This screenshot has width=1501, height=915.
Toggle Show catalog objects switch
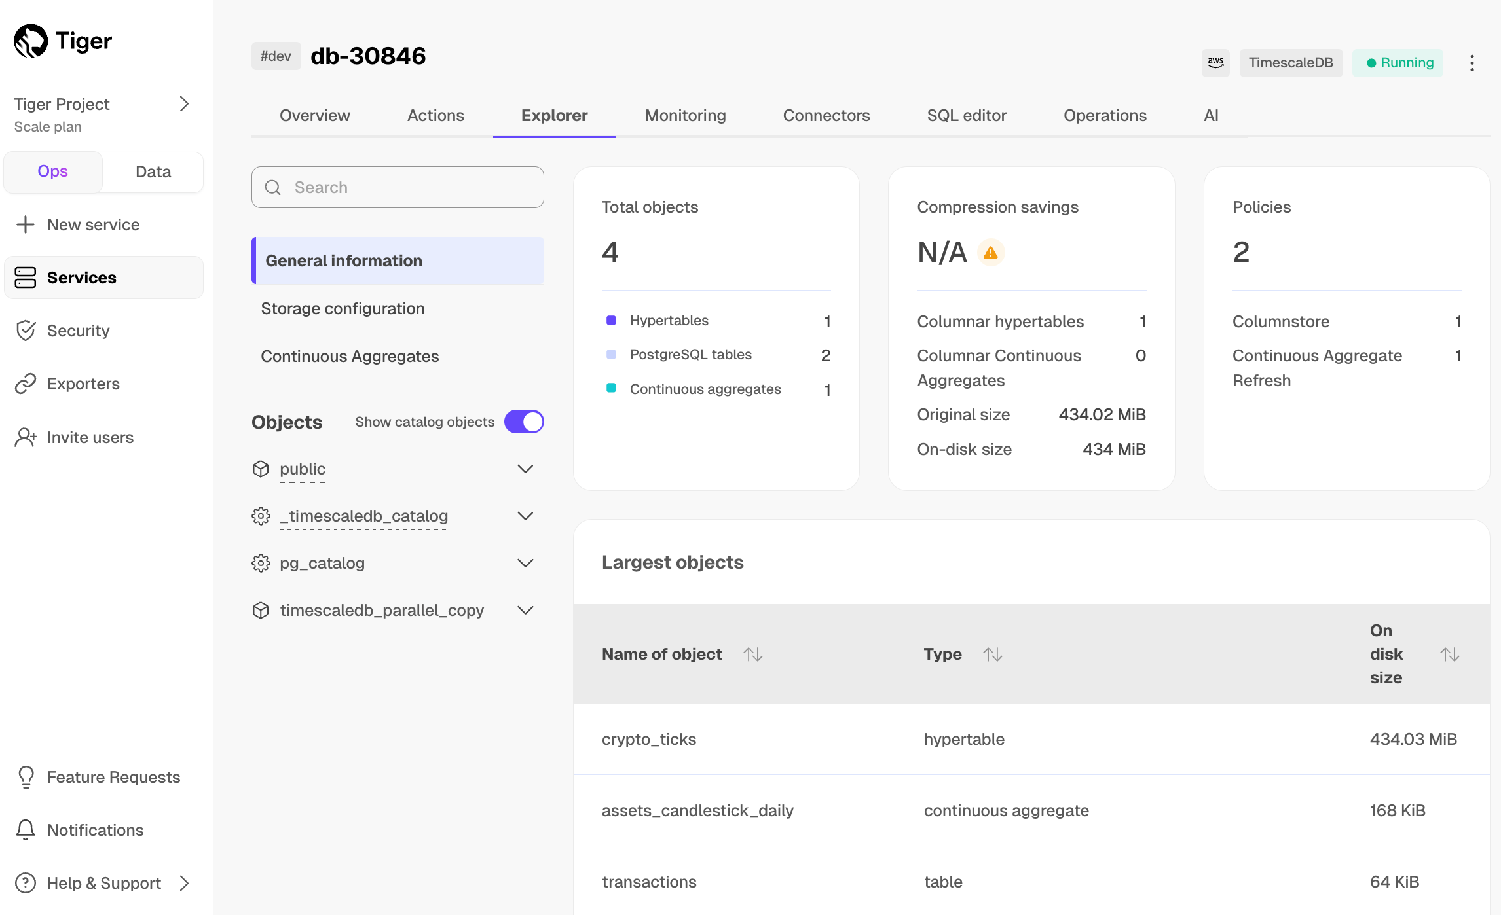pos(524,422)
